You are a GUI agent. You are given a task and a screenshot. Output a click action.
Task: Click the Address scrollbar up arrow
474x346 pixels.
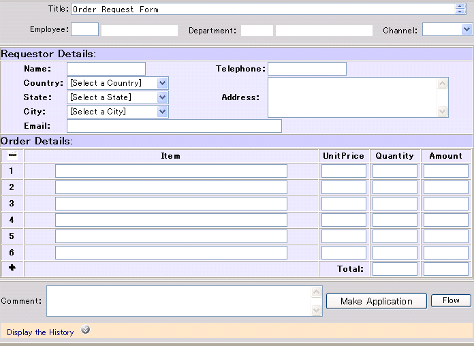click(442, 84)
